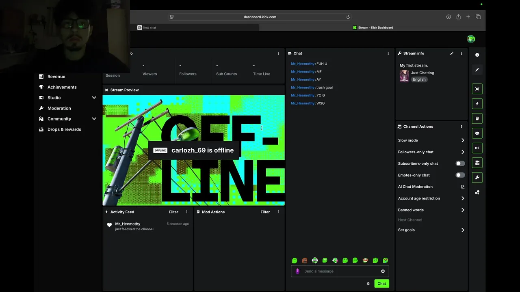Open chat settings gear icon
Screen dimensions: 520x292
tap(368, 283)
